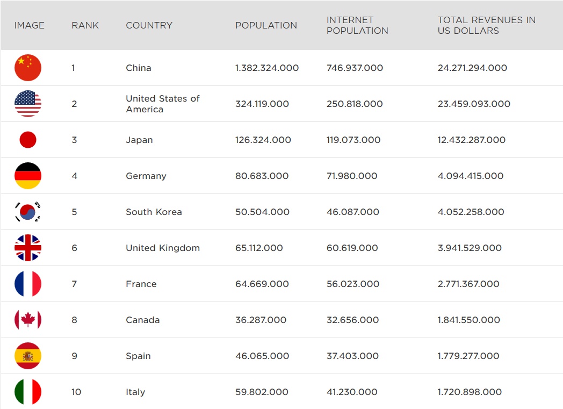563x409 pixels.
Task: Click the China flag icon
Action: pyautogui.click(x=28, y=68)
